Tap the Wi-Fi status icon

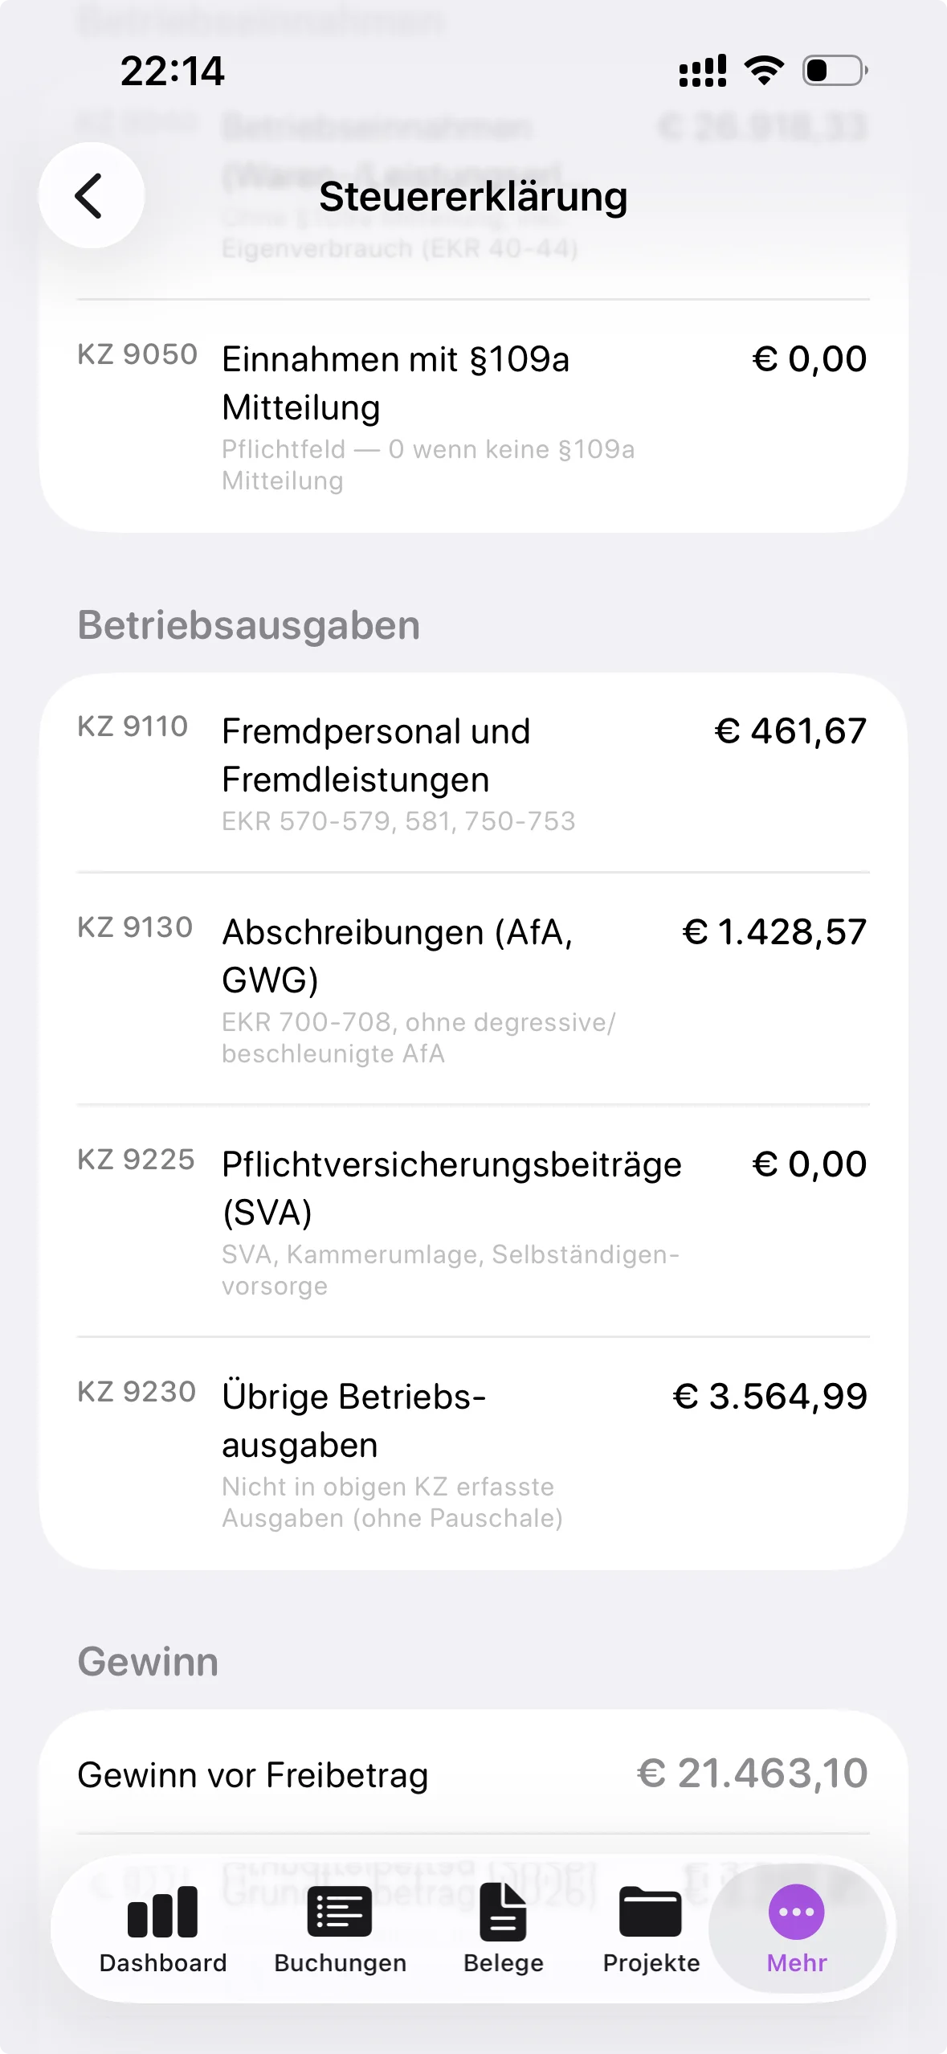pos(765,71)
